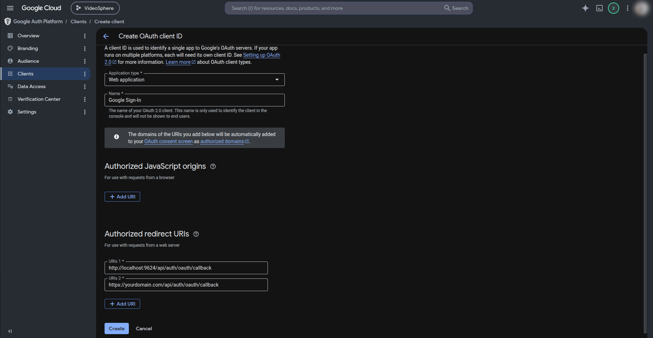The height and width of the screenshot is (338, 653).
Task: Open the Audience sidebar item
Action: pos(45,61)
